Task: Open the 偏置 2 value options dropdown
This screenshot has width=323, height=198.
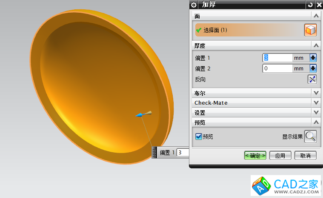Action: coord(313,68)
